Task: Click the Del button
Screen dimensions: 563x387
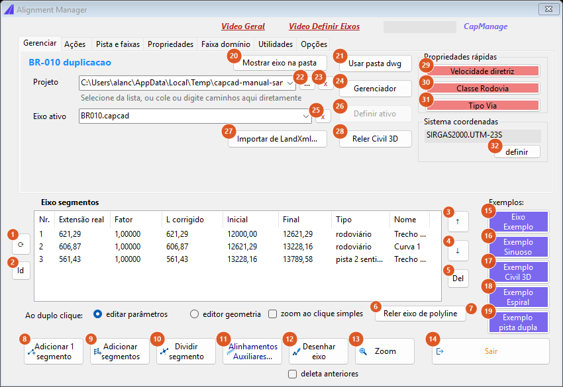Action: (x=458, y=279)
